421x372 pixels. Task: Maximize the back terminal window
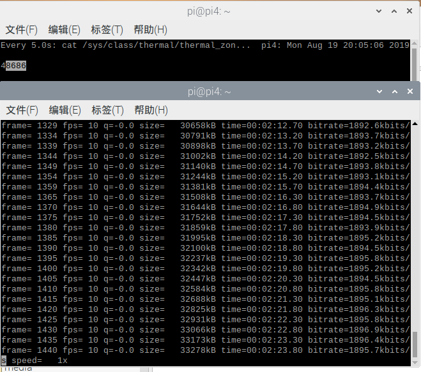point(394,11)
